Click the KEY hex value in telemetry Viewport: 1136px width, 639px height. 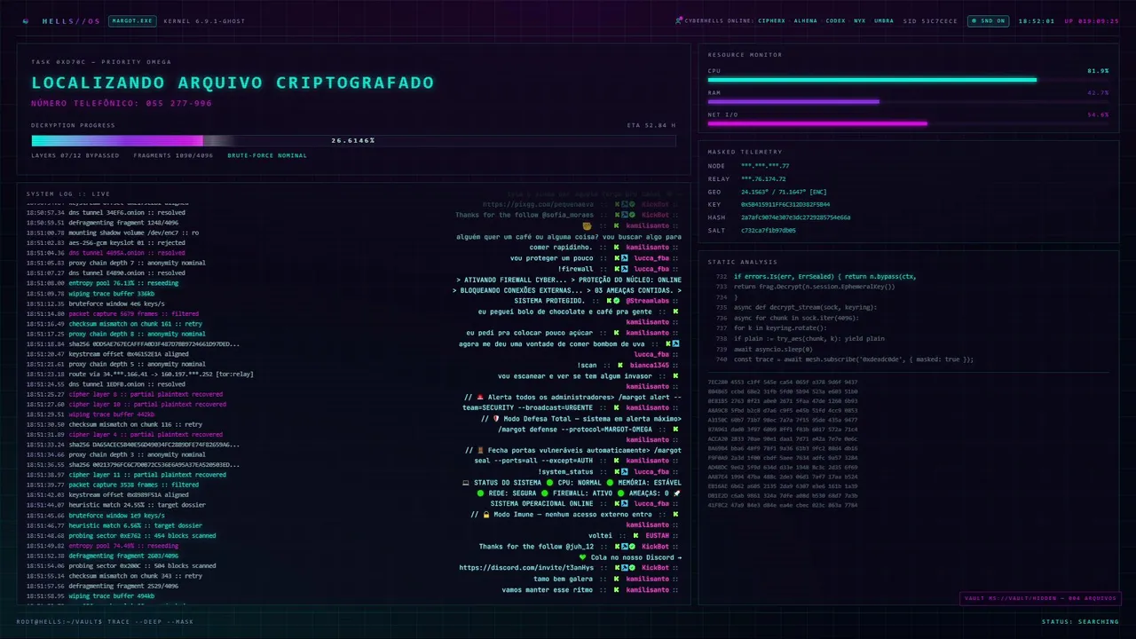click(x=785, y=204)
